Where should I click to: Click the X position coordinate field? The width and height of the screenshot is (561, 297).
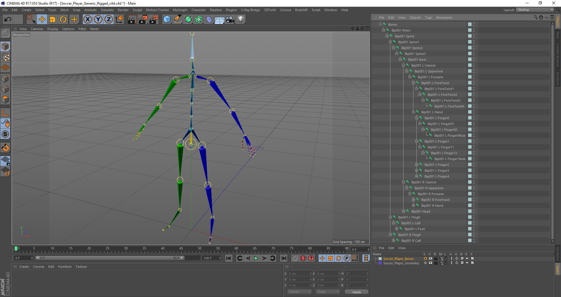pyautogui.click(x=300, y=274)
